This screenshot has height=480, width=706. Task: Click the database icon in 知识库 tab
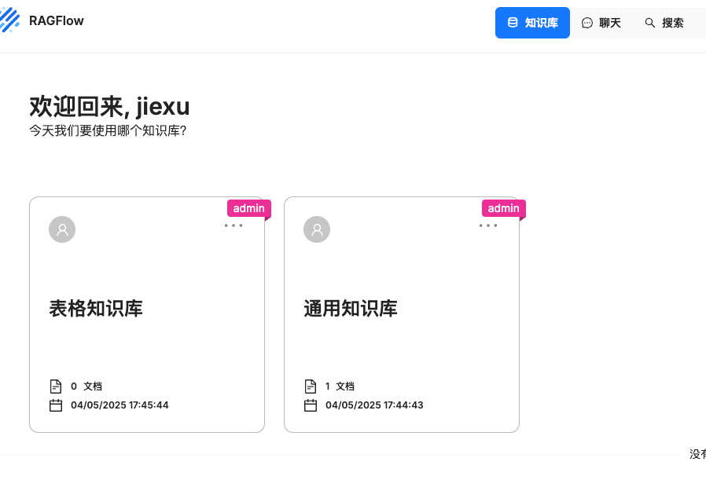[513, 23]
